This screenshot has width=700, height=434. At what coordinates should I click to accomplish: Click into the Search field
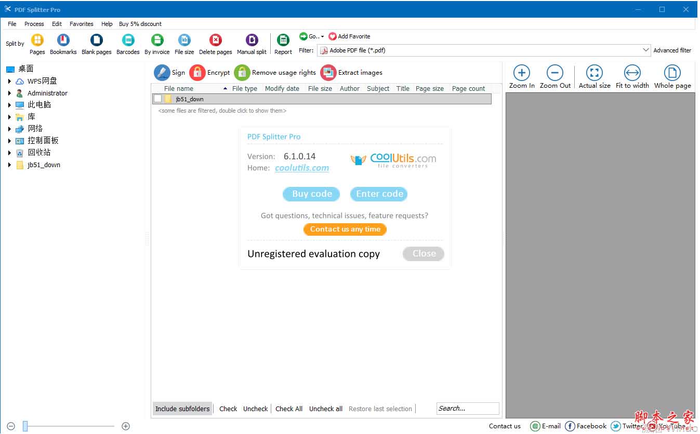[468, 409]
